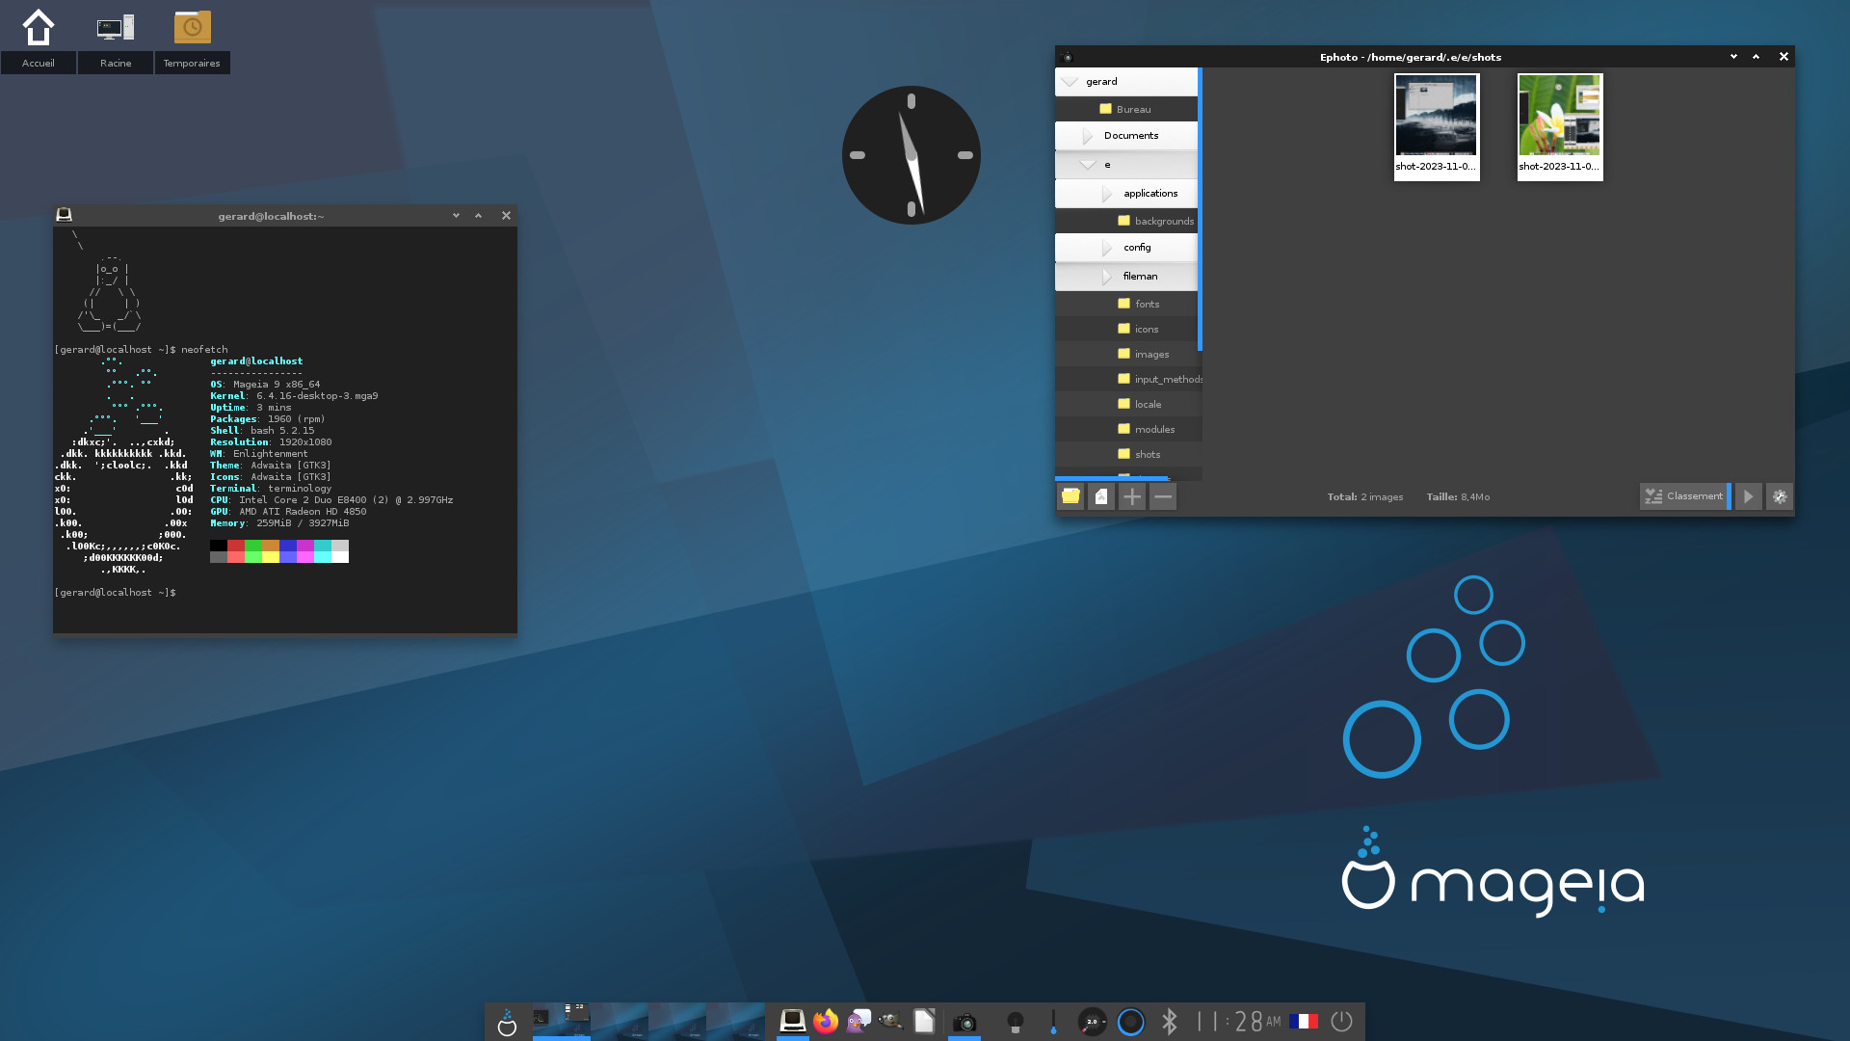Select the Bureau folder in Ephoto tree

pyautogui.click(x=1126, y=109)
